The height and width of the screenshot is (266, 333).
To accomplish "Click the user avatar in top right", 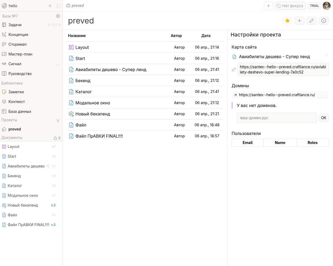I will 327,6.
